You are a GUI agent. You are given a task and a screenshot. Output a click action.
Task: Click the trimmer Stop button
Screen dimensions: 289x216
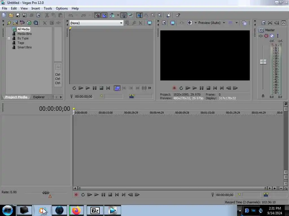(x=101, y=88)
